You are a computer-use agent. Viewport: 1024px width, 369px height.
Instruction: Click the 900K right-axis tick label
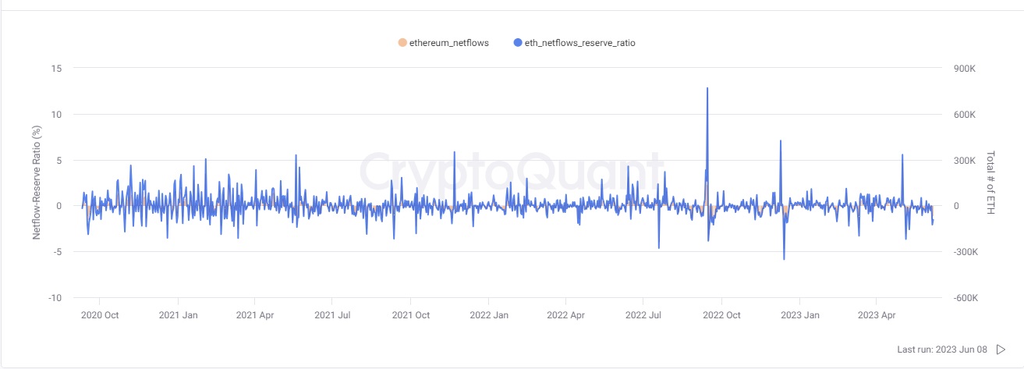[966, 69]
